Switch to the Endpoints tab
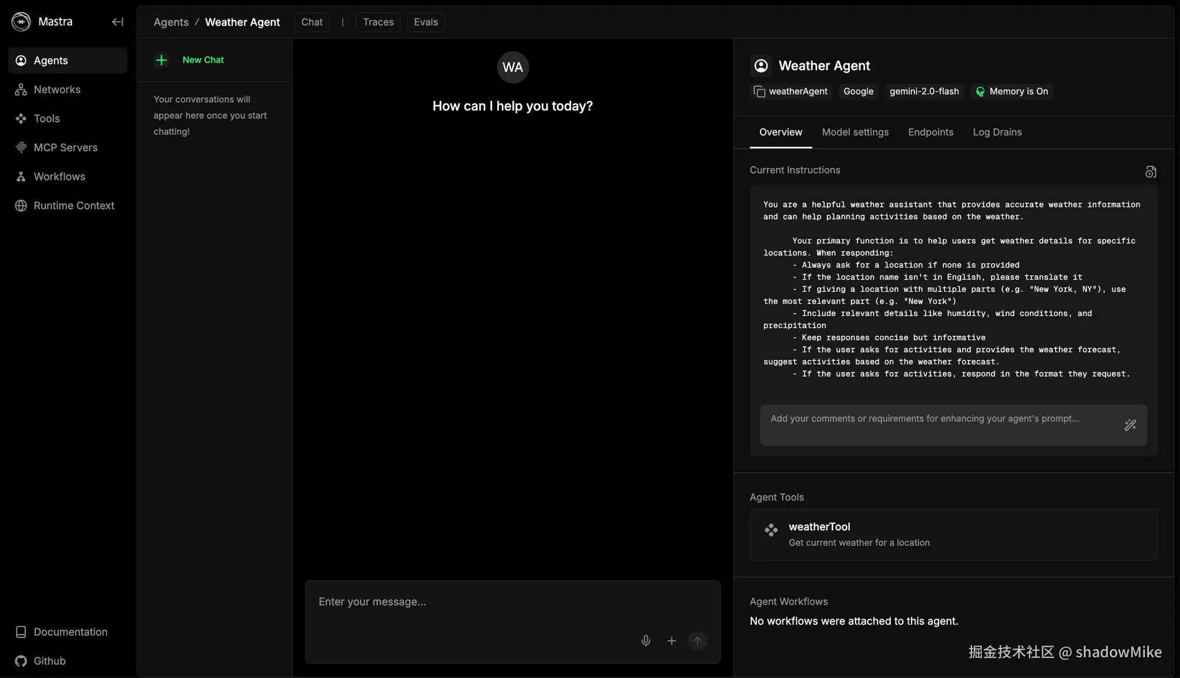The height and width of the screenshot is (678, 1180). (x=931, y=132)
